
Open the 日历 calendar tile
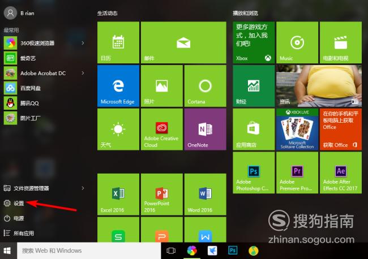[x=118, y=42]
